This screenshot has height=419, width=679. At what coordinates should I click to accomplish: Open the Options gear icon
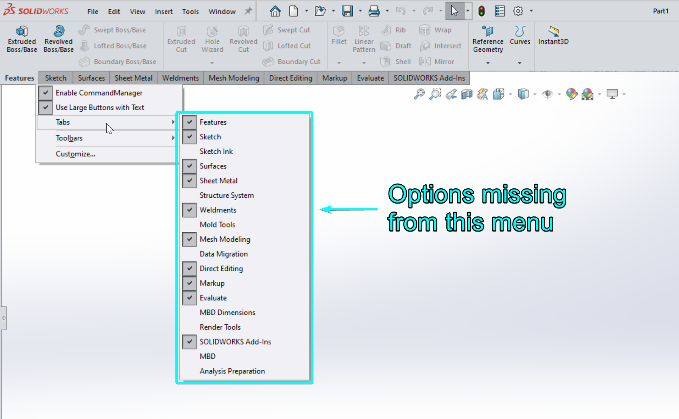pyautogui.click(x=518, y=11)
